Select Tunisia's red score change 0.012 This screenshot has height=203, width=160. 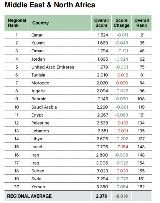[x=123, y=75]
